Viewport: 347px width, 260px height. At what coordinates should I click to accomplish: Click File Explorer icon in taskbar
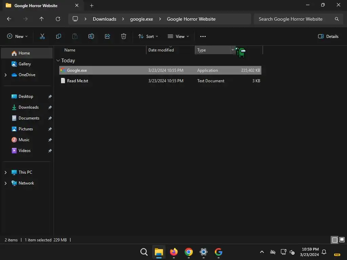[159, 252]
